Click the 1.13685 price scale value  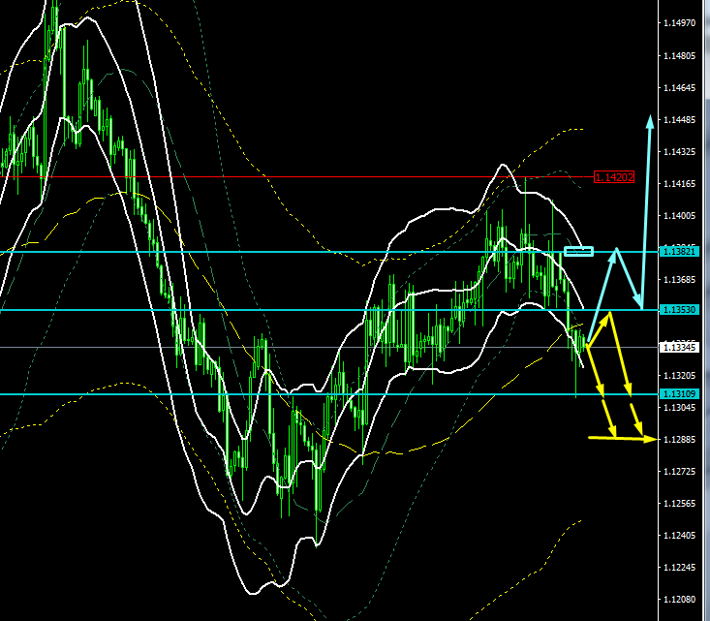[679, 279]
